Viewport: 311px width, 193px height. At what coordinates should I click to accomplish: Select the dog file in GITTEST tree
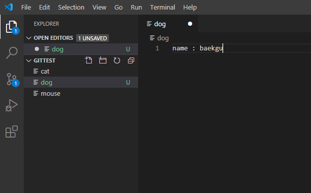tap(81, 82)
